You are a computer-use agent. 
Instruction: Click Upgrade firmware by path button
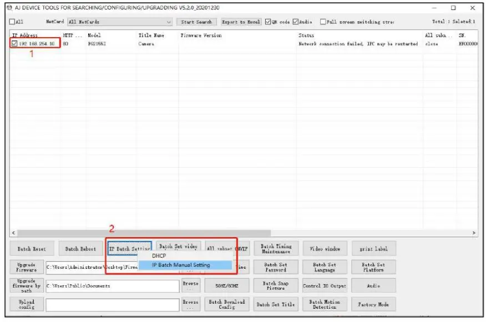point(26,285)
